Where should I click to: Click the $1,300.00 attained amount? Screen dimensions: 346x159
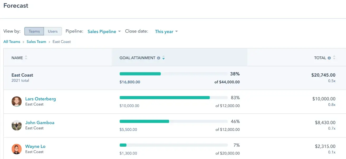coord(128,153)
